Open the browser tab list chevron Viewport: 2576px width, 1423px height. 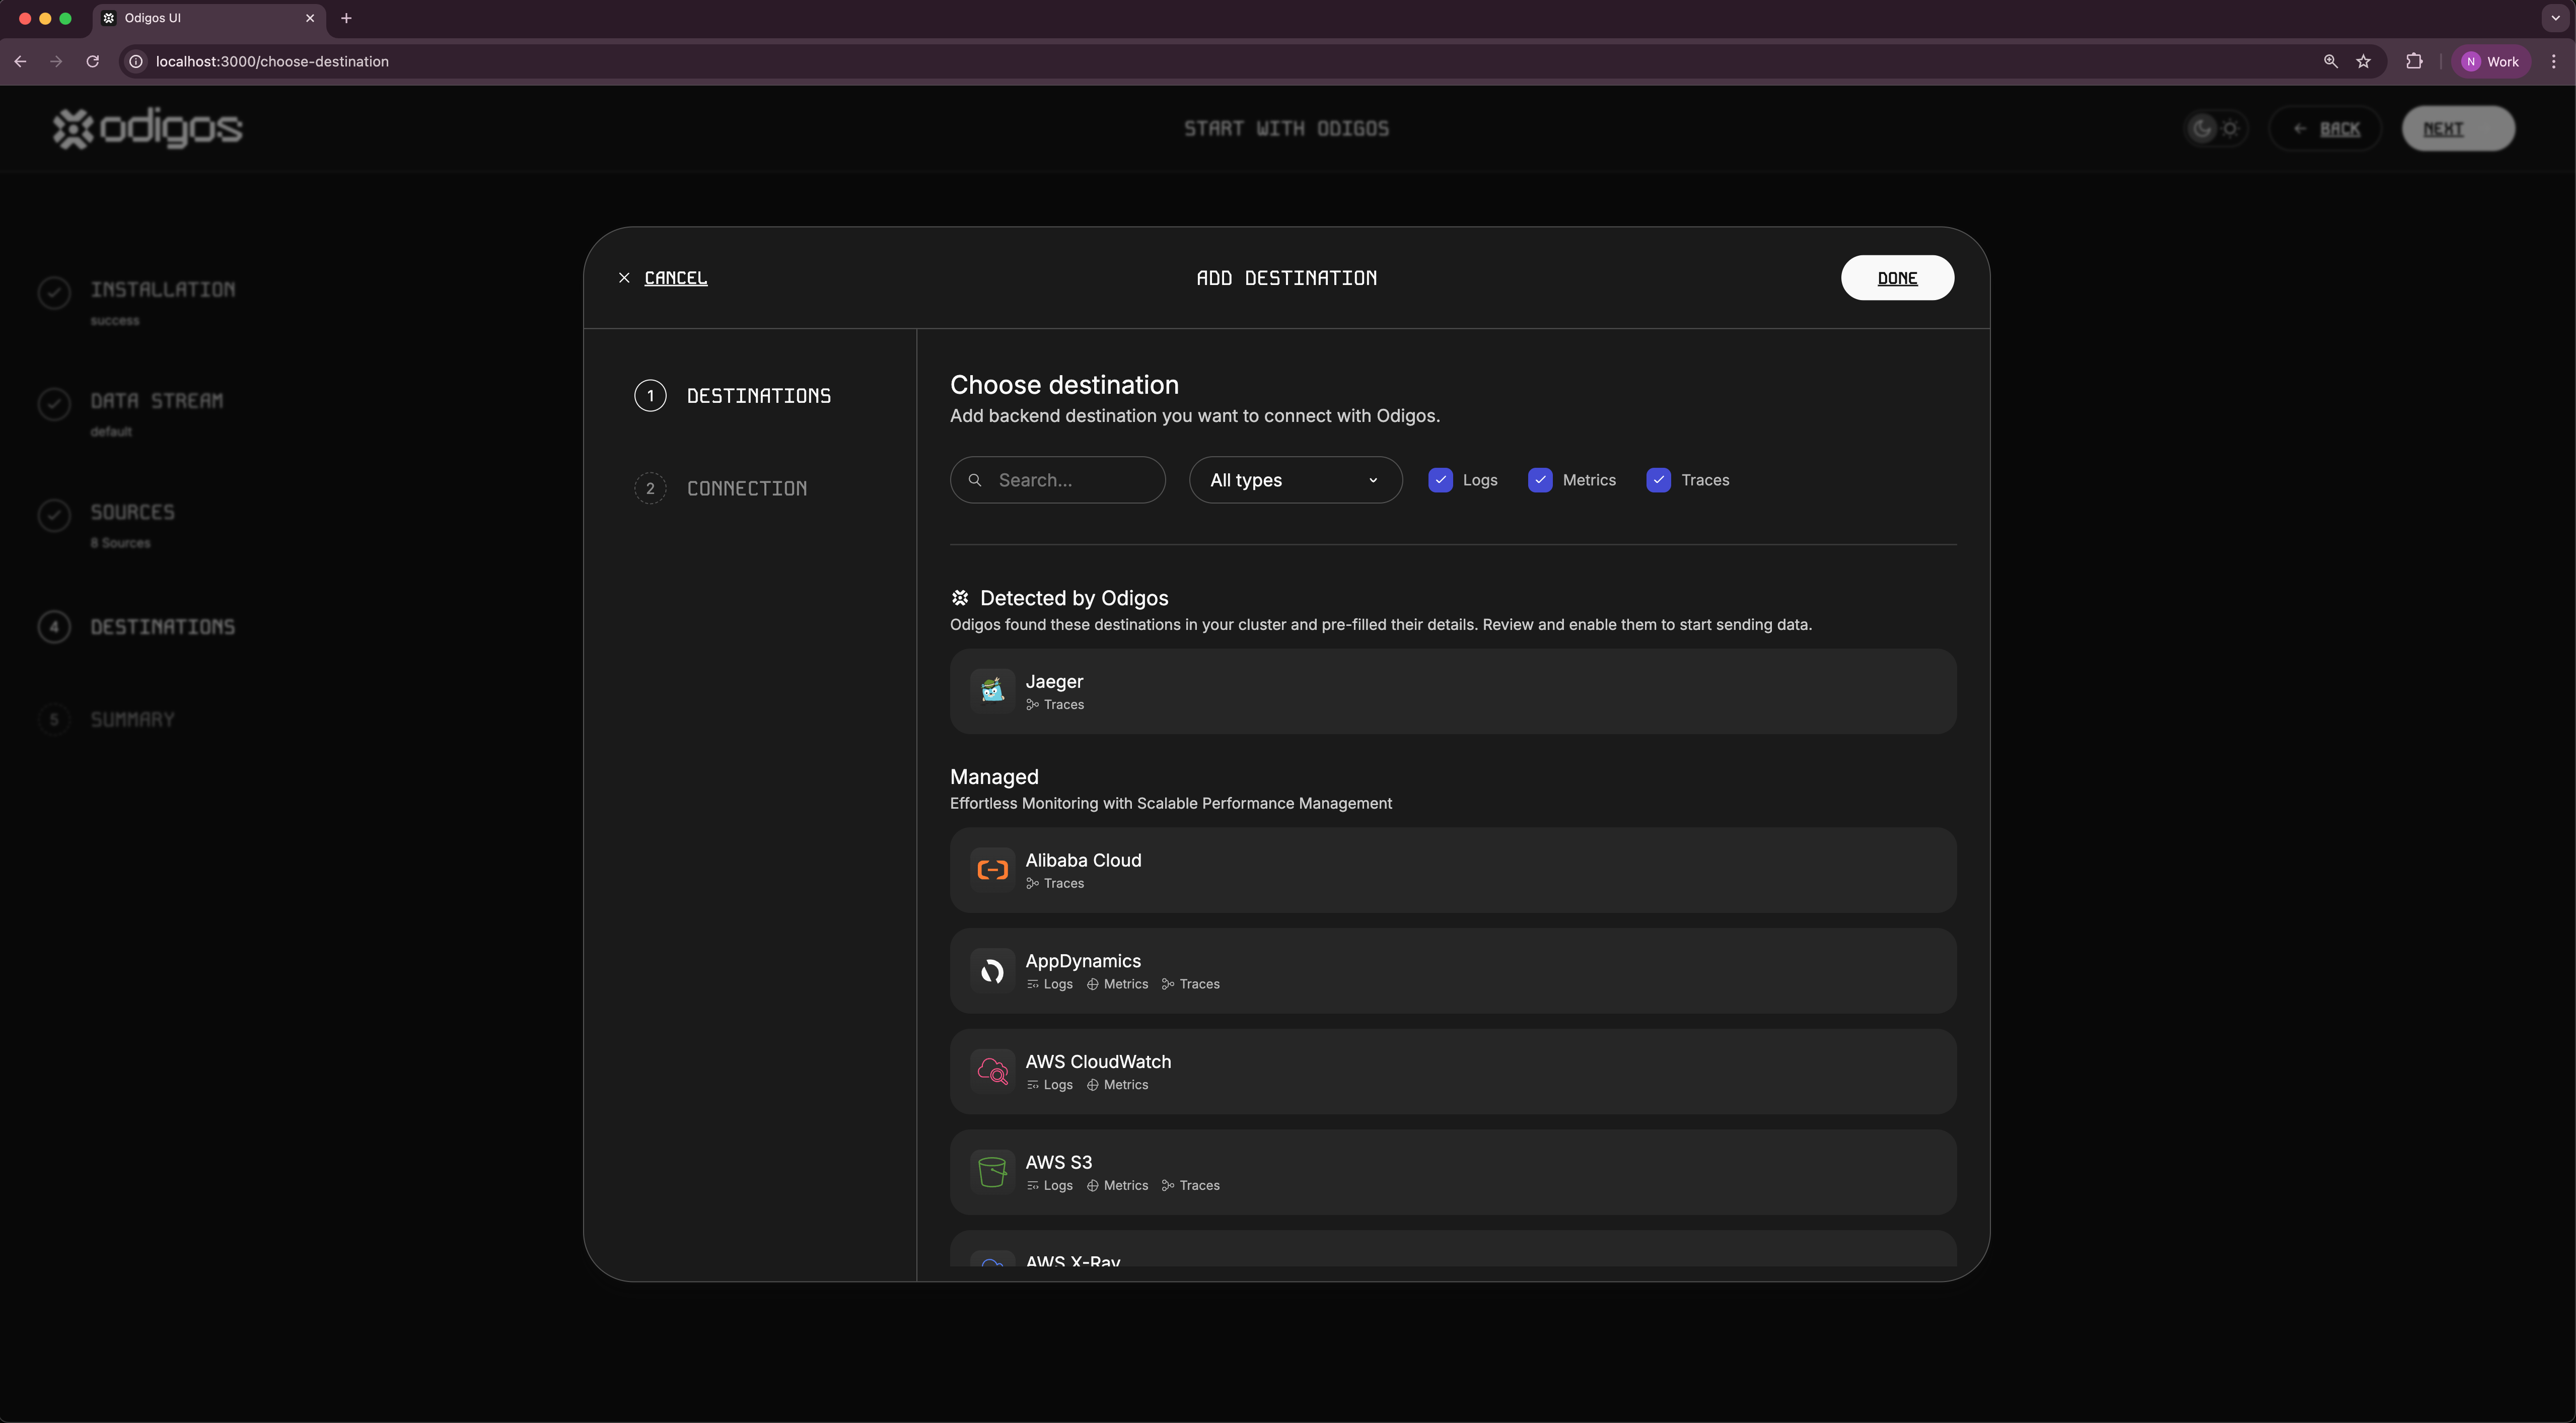tap(2555, 18)
